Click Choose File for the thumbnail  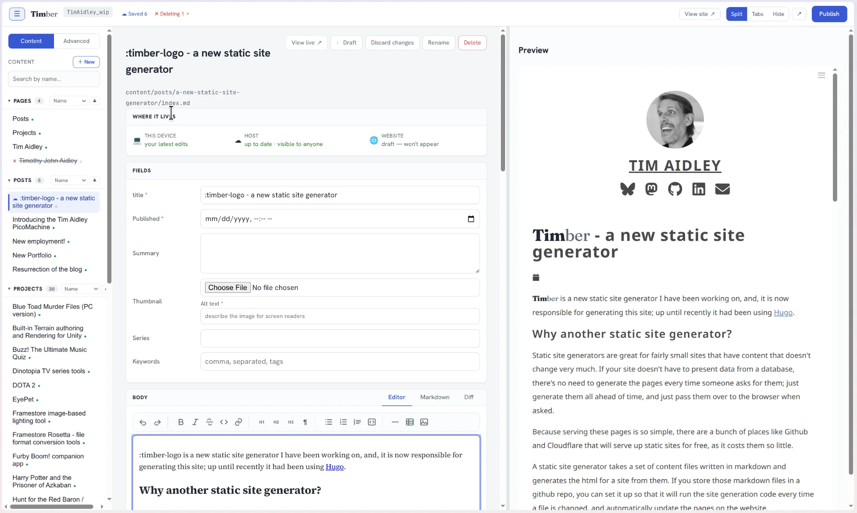228,287
